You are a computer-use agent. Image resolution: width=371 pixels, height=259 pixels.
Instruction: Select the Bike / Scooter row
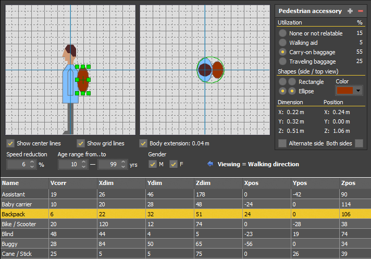tap(185, 224)
